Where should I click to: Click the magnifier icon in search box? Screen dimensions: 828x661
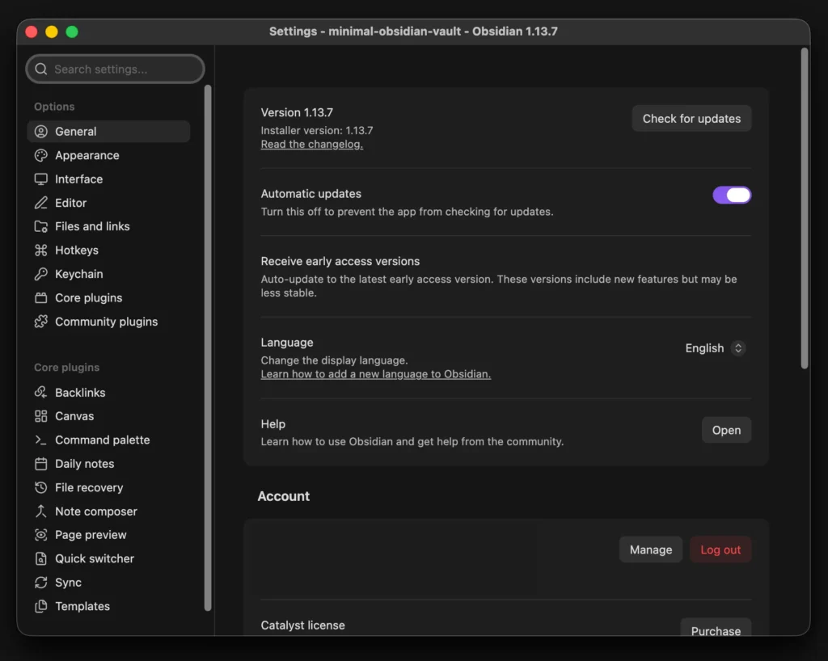[41, 69]
